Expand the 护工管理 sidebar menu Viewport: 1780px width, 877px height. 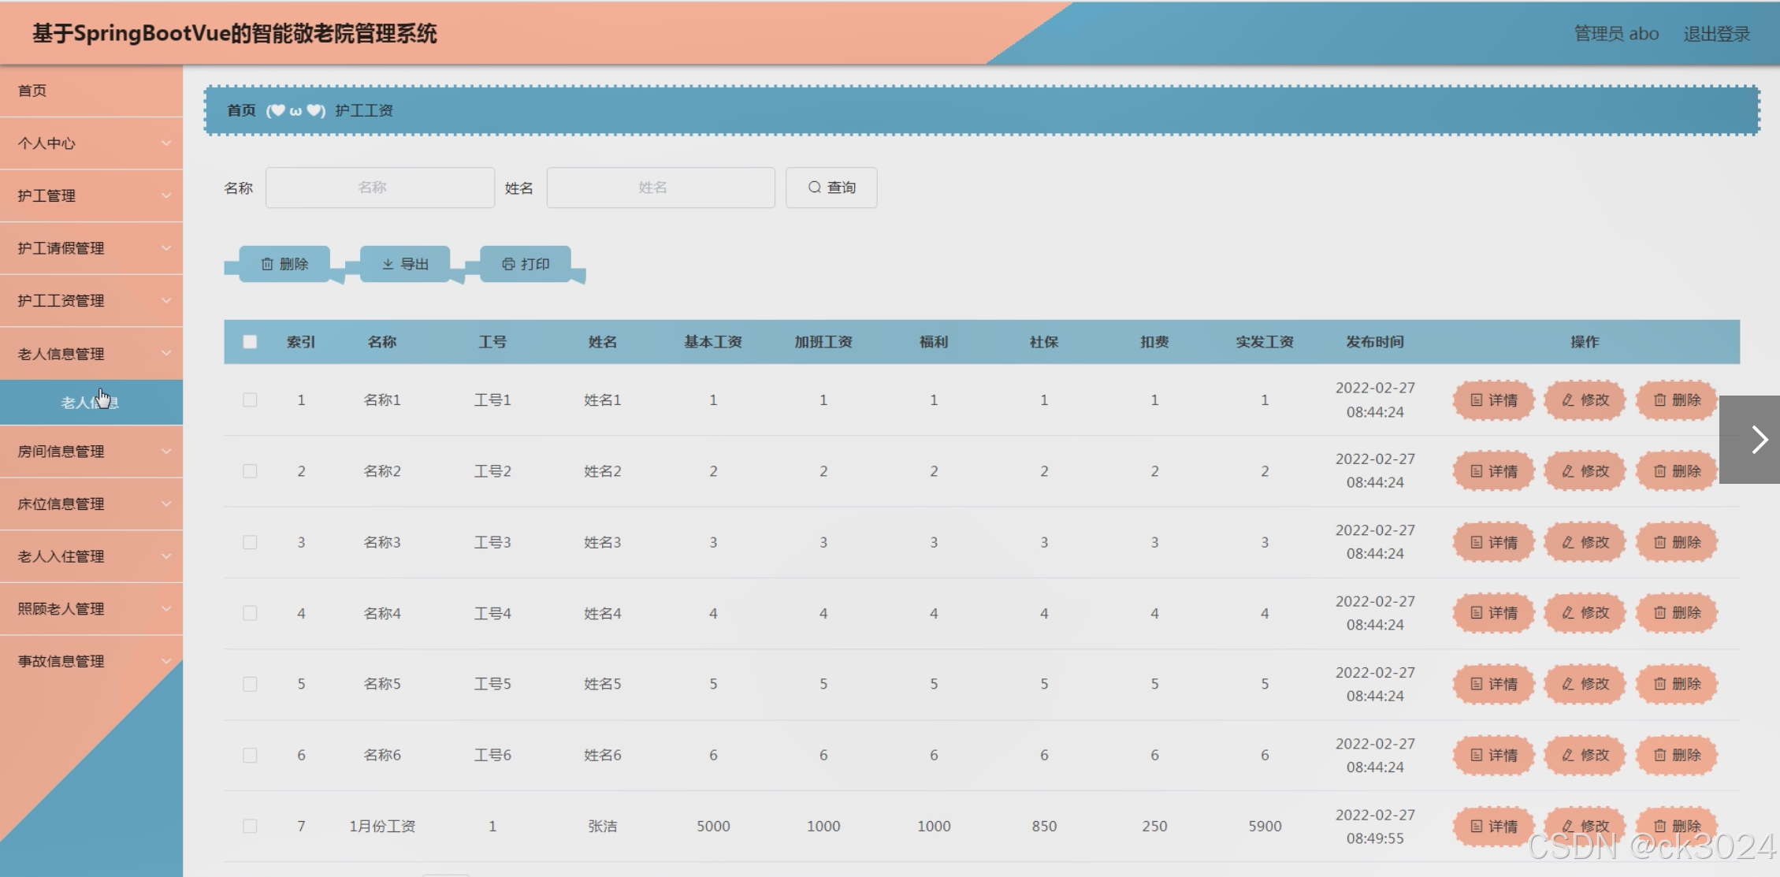coord(91,195)
